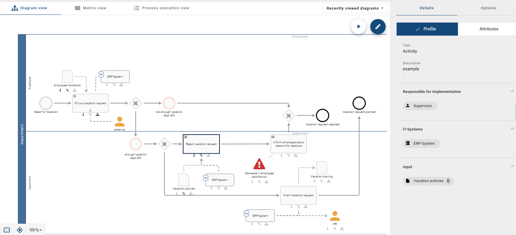This screenshot has width=516, height=235.
Task: Select ERP-System node above Fill out vacation request
Action: pyautogui.click(x=114, y=77)
